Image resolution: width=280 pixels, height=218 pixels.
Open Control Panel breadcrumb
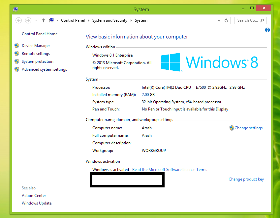[73, 20]
